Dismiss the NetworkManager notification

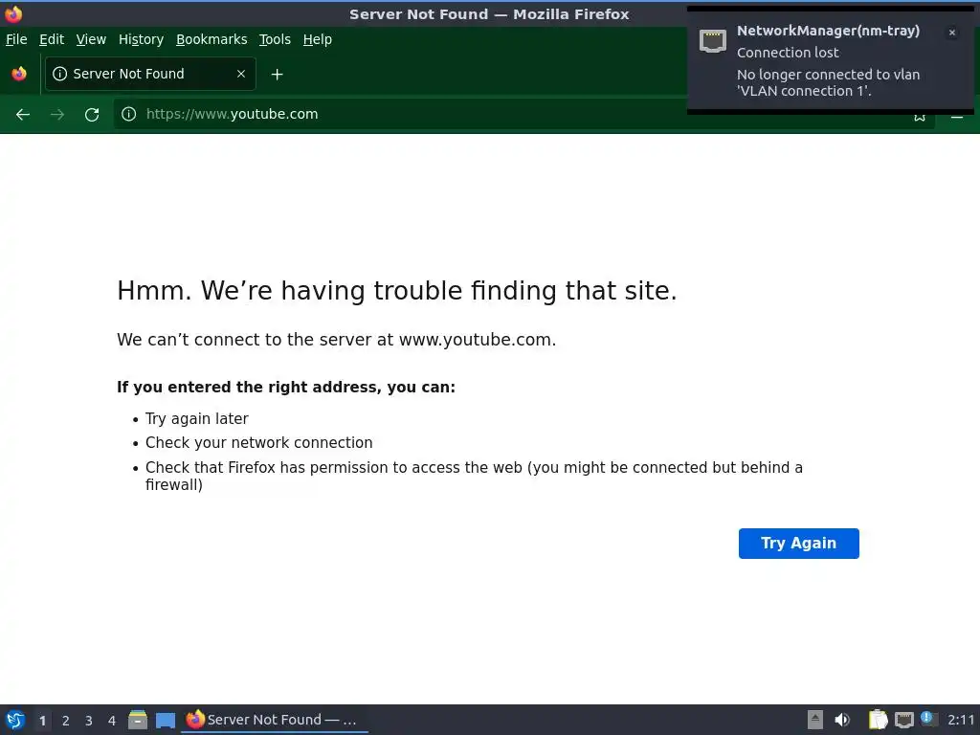[x=952, y=33]
